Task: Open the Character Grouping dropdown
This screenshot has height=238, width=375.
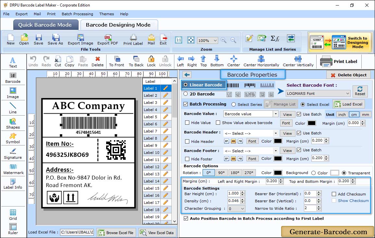Action: [x=237, y=208]
